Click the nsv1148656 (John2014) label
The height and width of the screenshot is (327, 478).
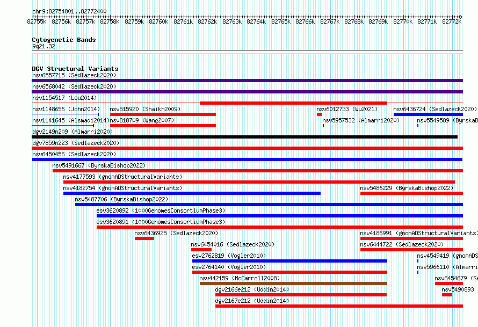(66, 109)
